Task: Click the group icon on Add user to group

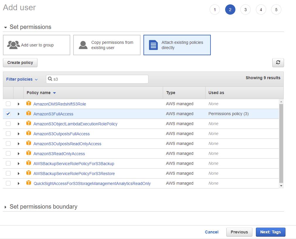Action: (x=13, y=45)
